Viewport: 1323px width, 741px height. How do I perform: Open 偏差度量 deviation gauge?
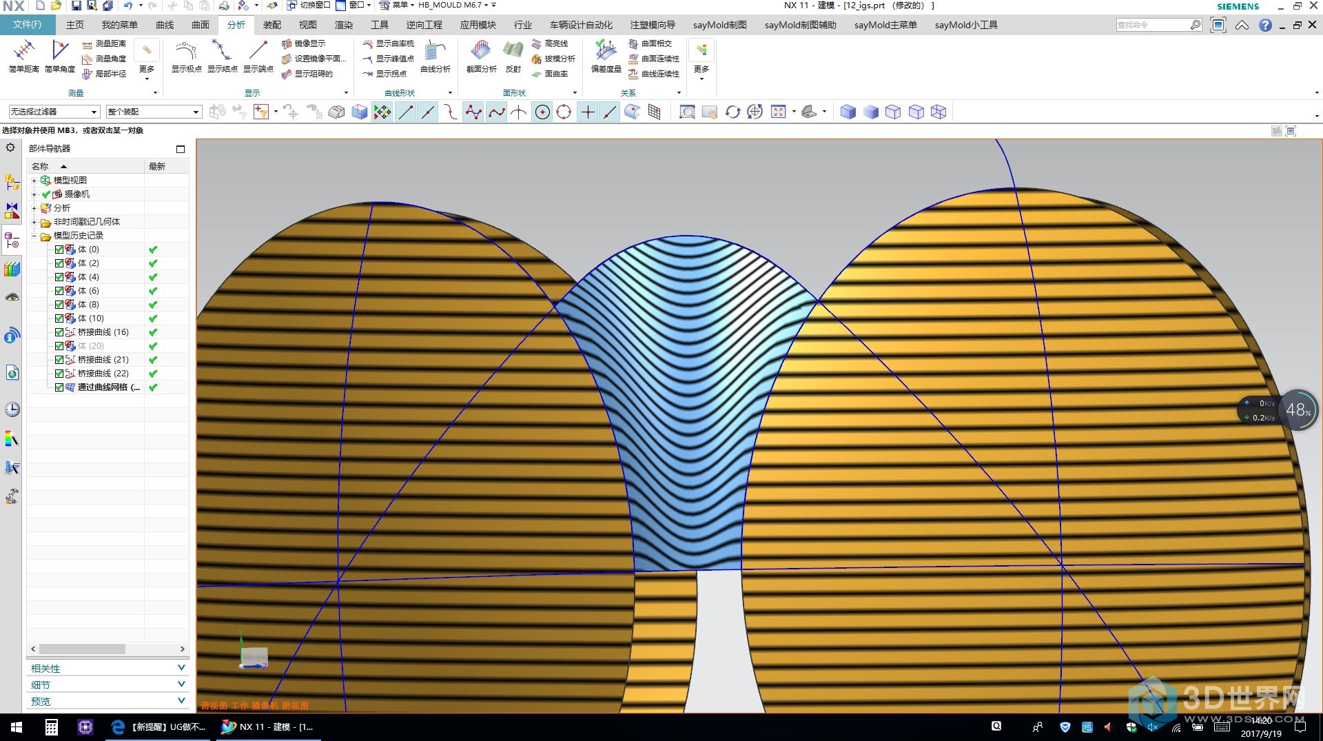click(x=606, y=56)
